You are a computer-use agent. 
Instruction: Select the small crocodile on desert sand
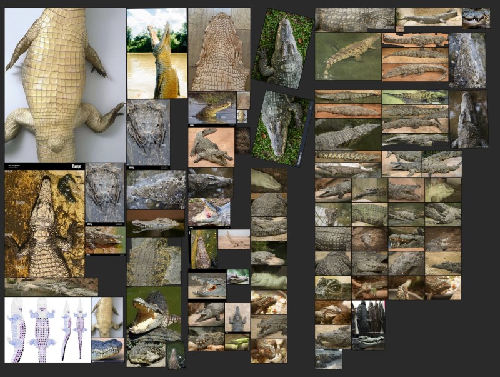point(234,239)
